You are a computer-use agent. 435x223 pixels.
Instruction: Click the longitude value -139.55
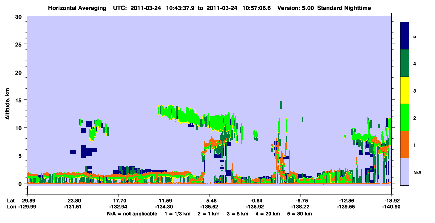point(346,207)
